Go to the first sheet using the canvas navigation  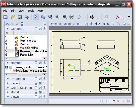pos(91,24)
